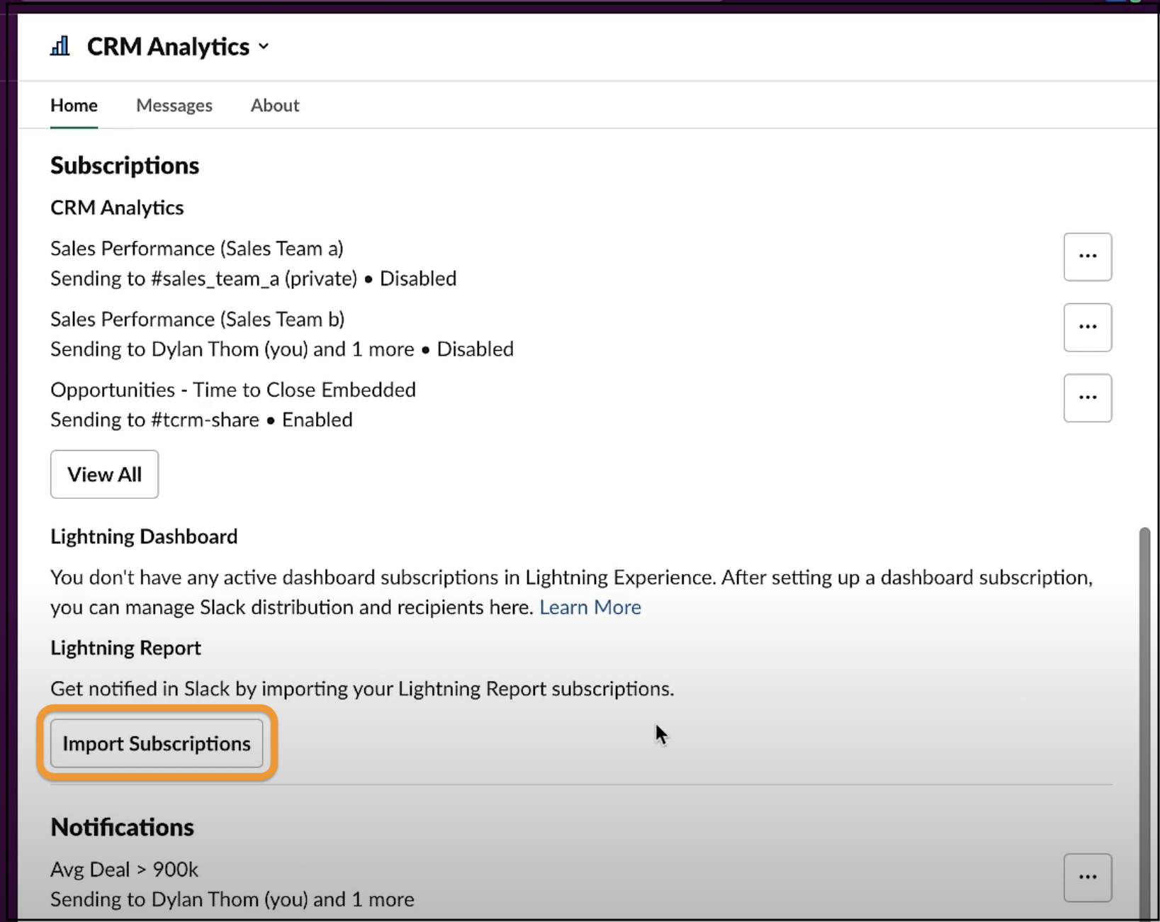Open the CRM Analytics app dropdown
This screenshot has width=1160, height=922.
pos(264,47)
